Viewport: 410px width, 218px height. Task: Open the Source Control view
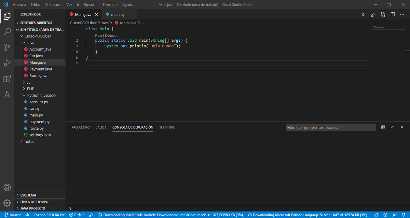click(7, 47)
